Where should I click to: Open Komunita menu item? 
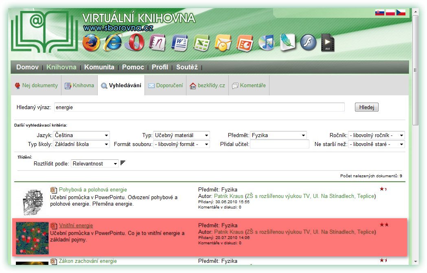[x=99, y=67]
